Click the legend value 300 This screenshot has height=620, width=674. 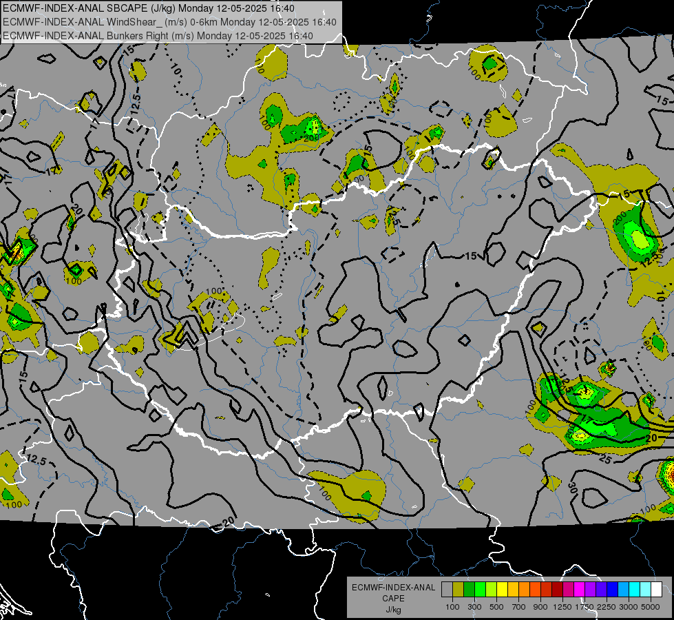point(474,607)
